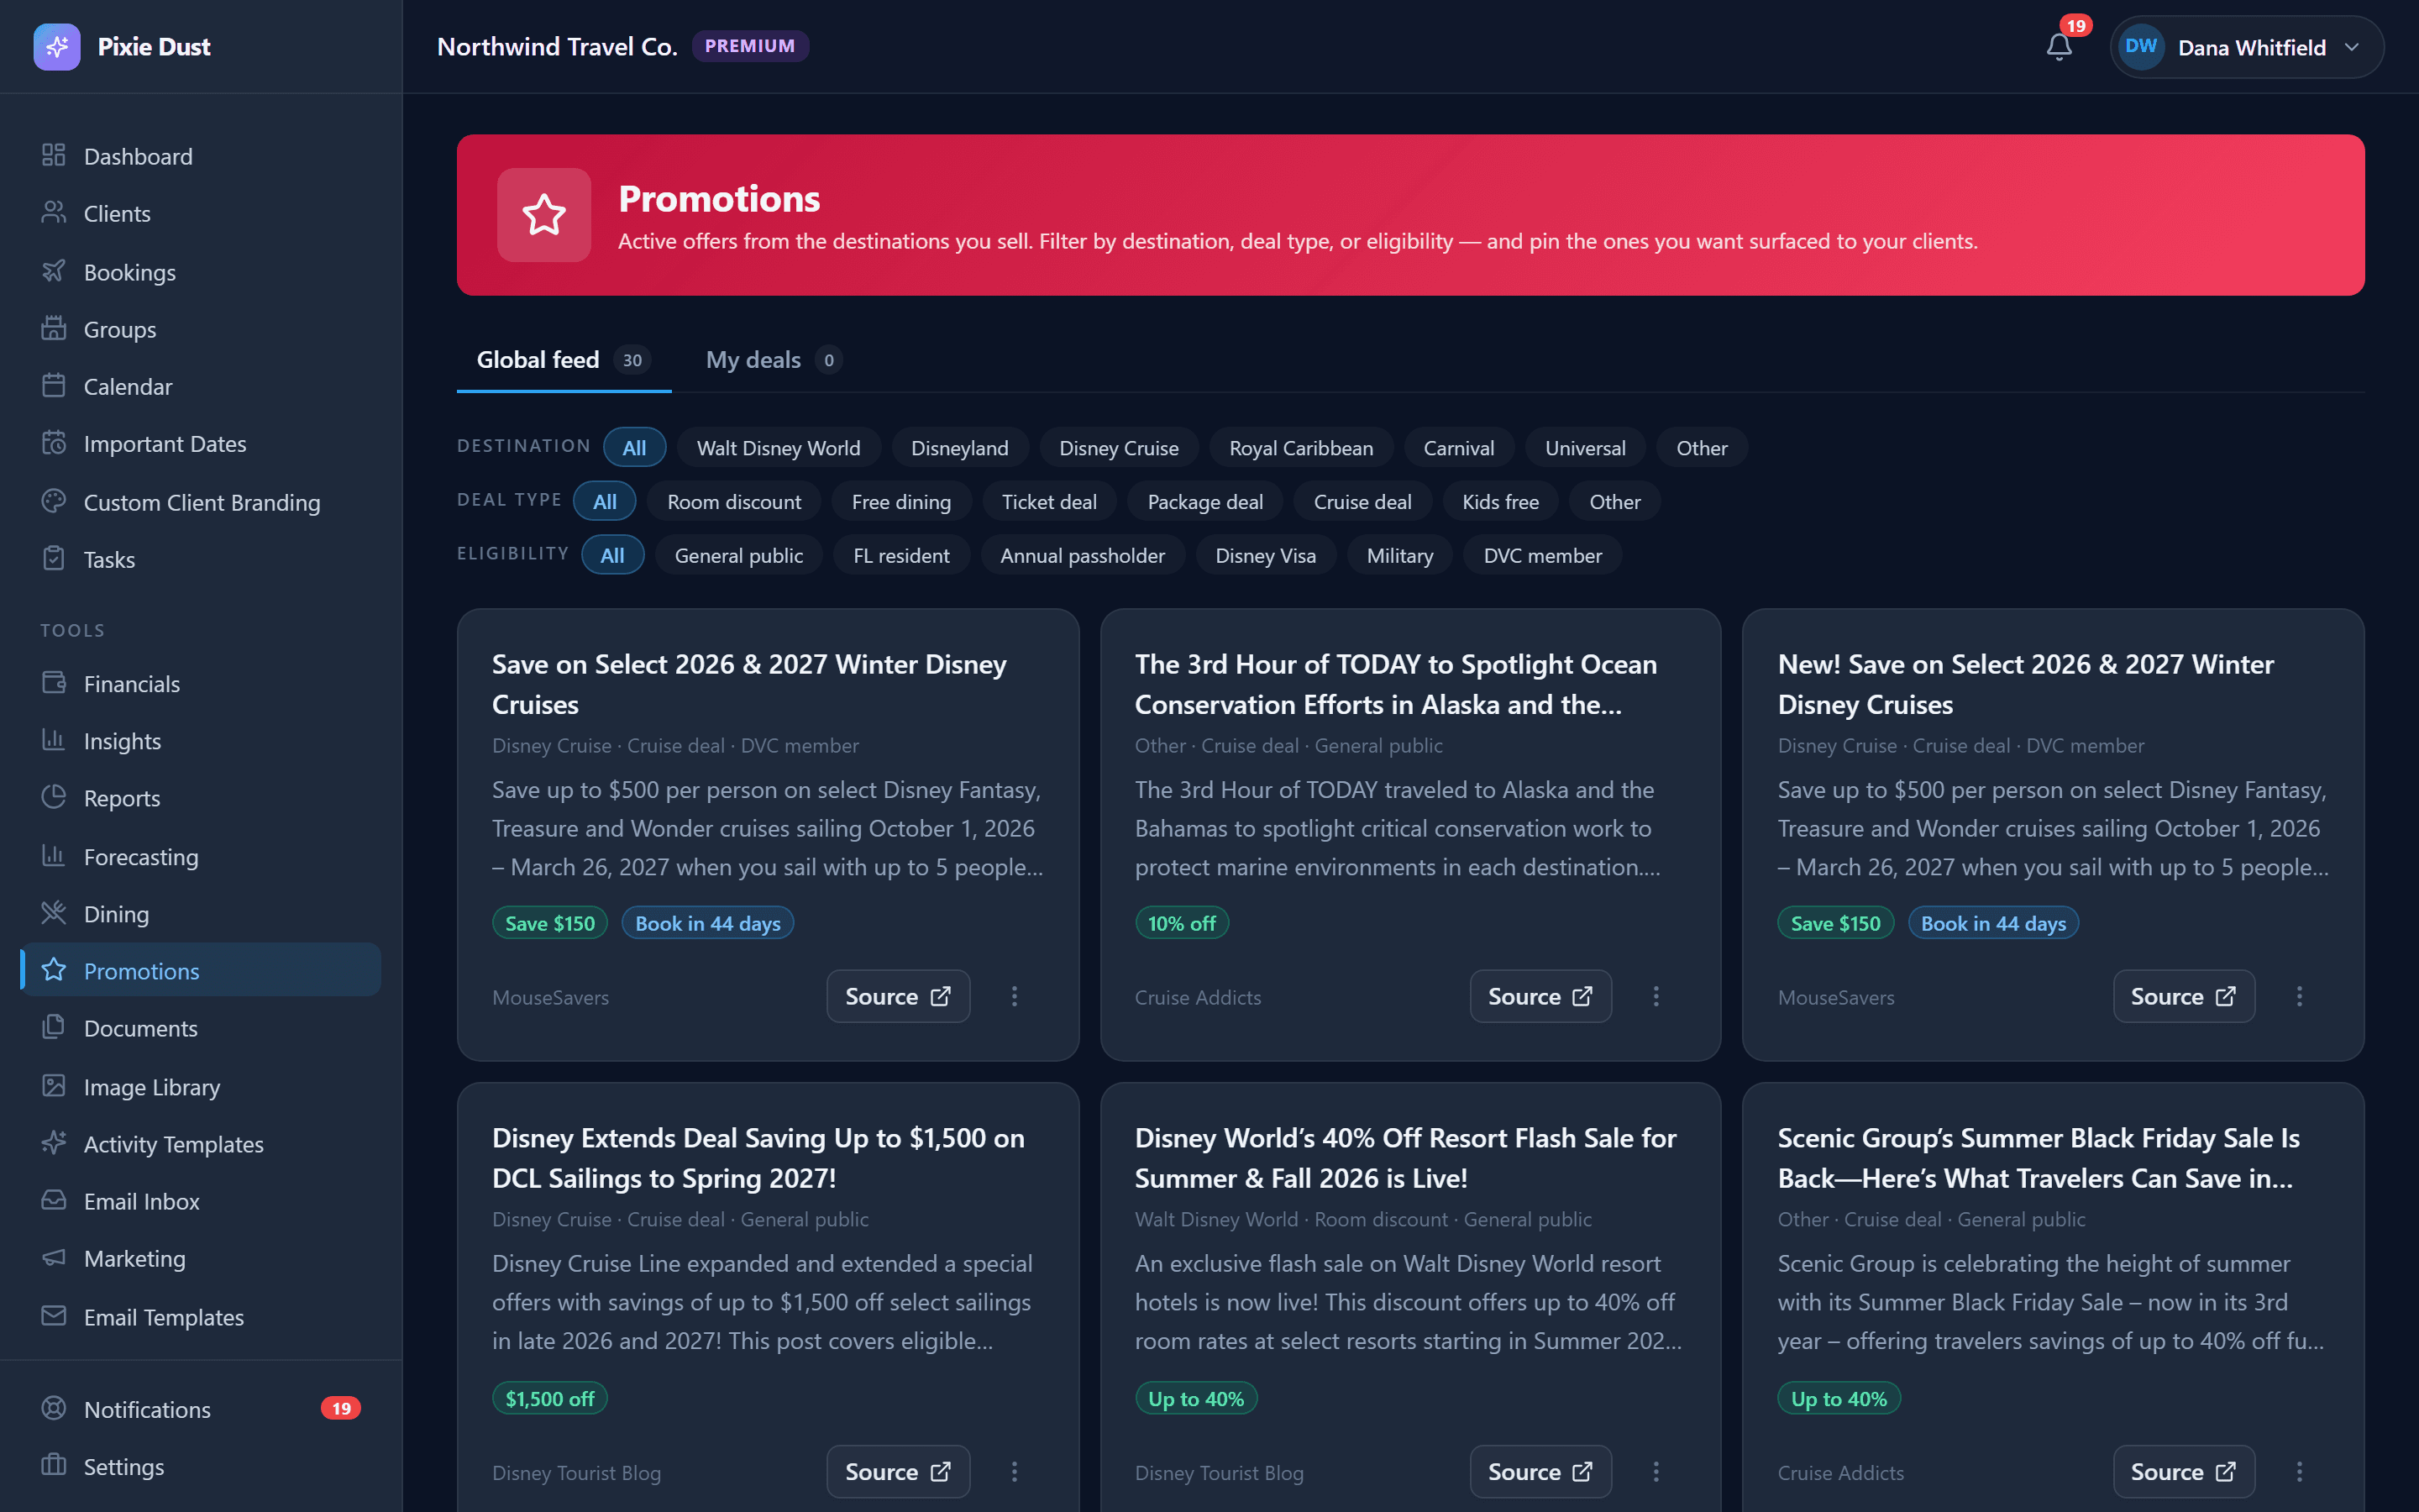Open the Clients menu item
Viewport: 2419px width, 1512px height.
click(201, 213)
